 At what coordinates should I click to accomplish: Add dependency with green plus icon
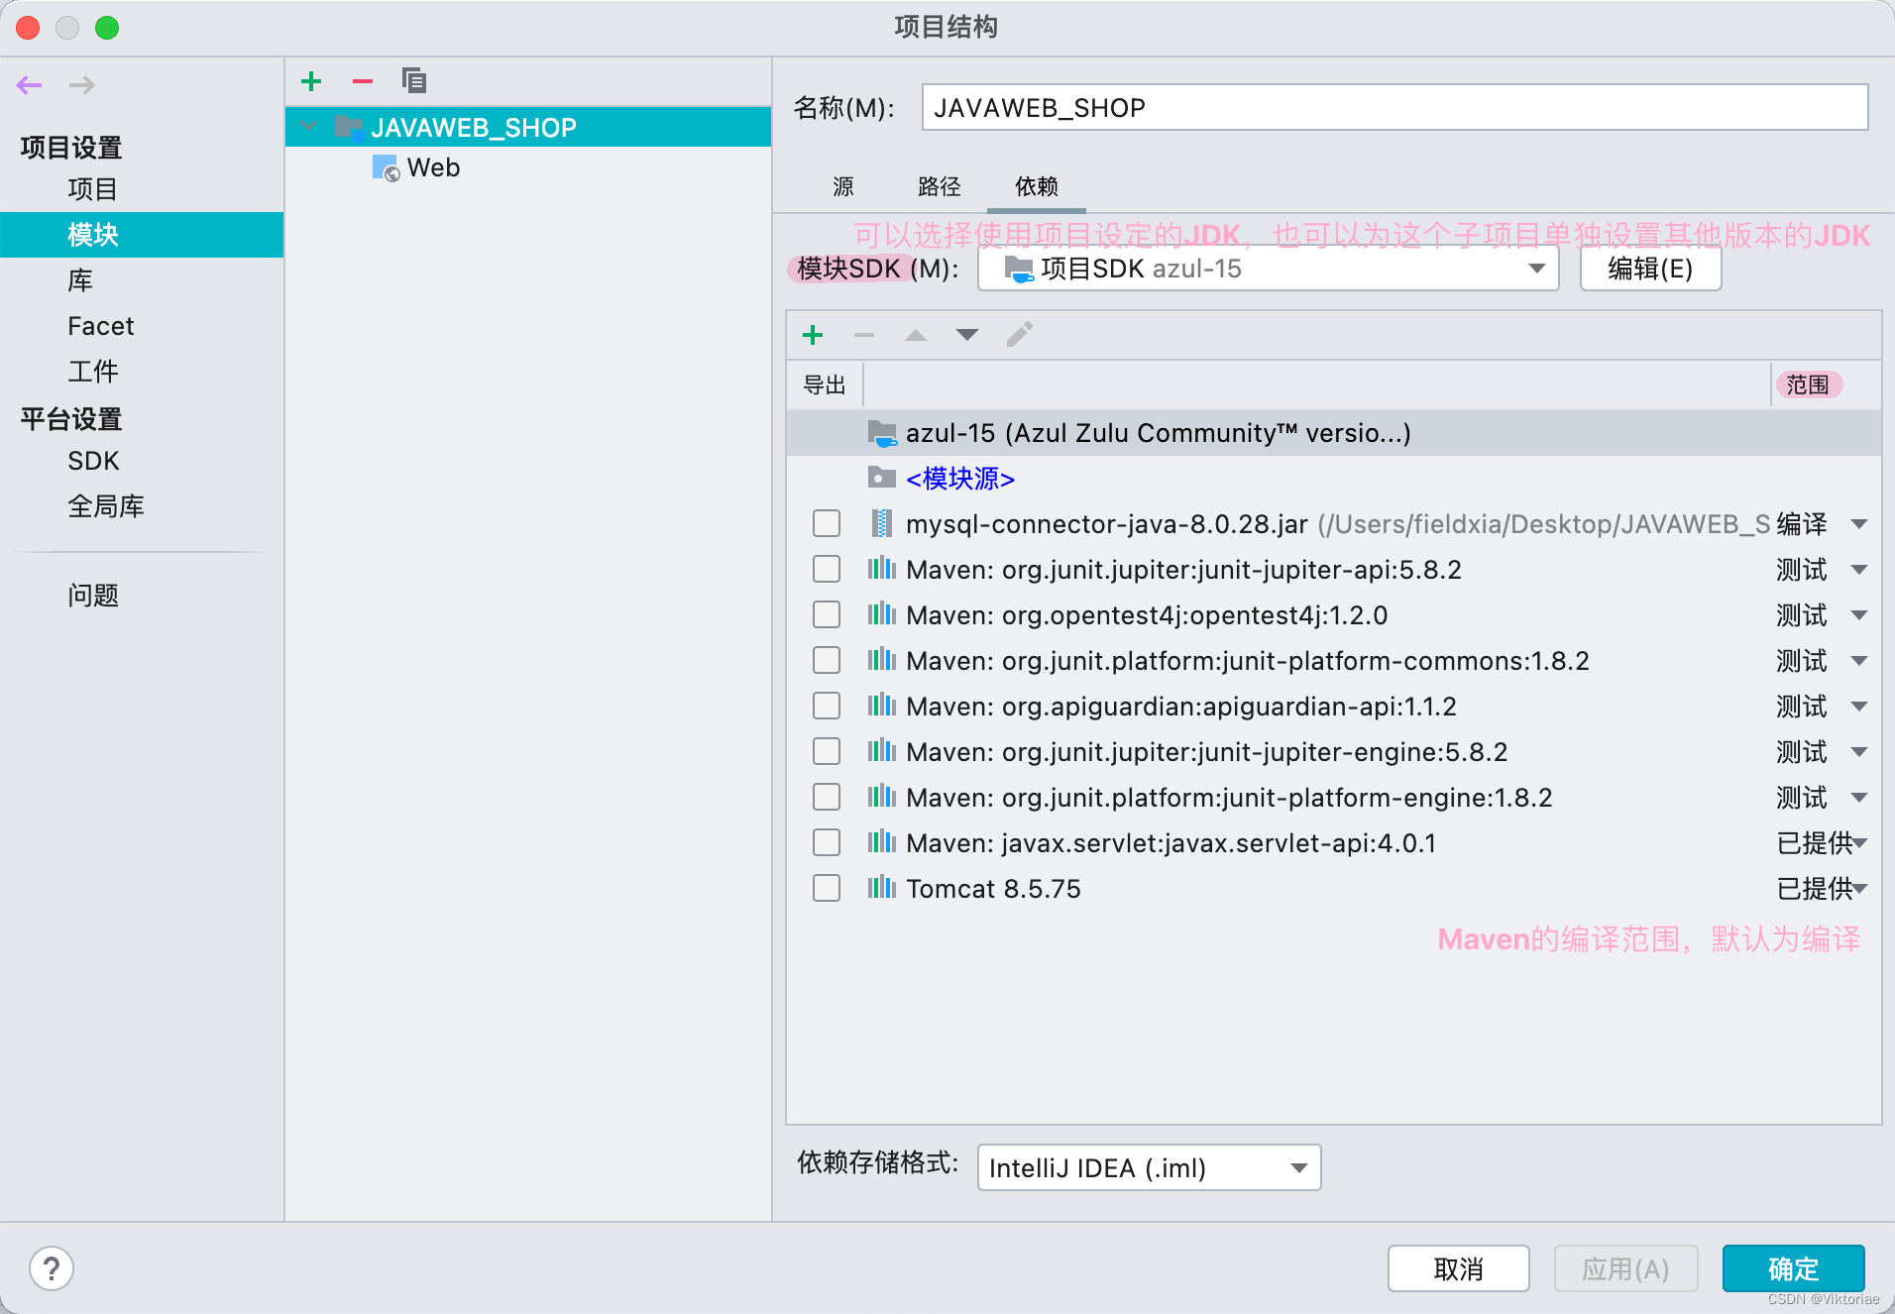point(813,335)
